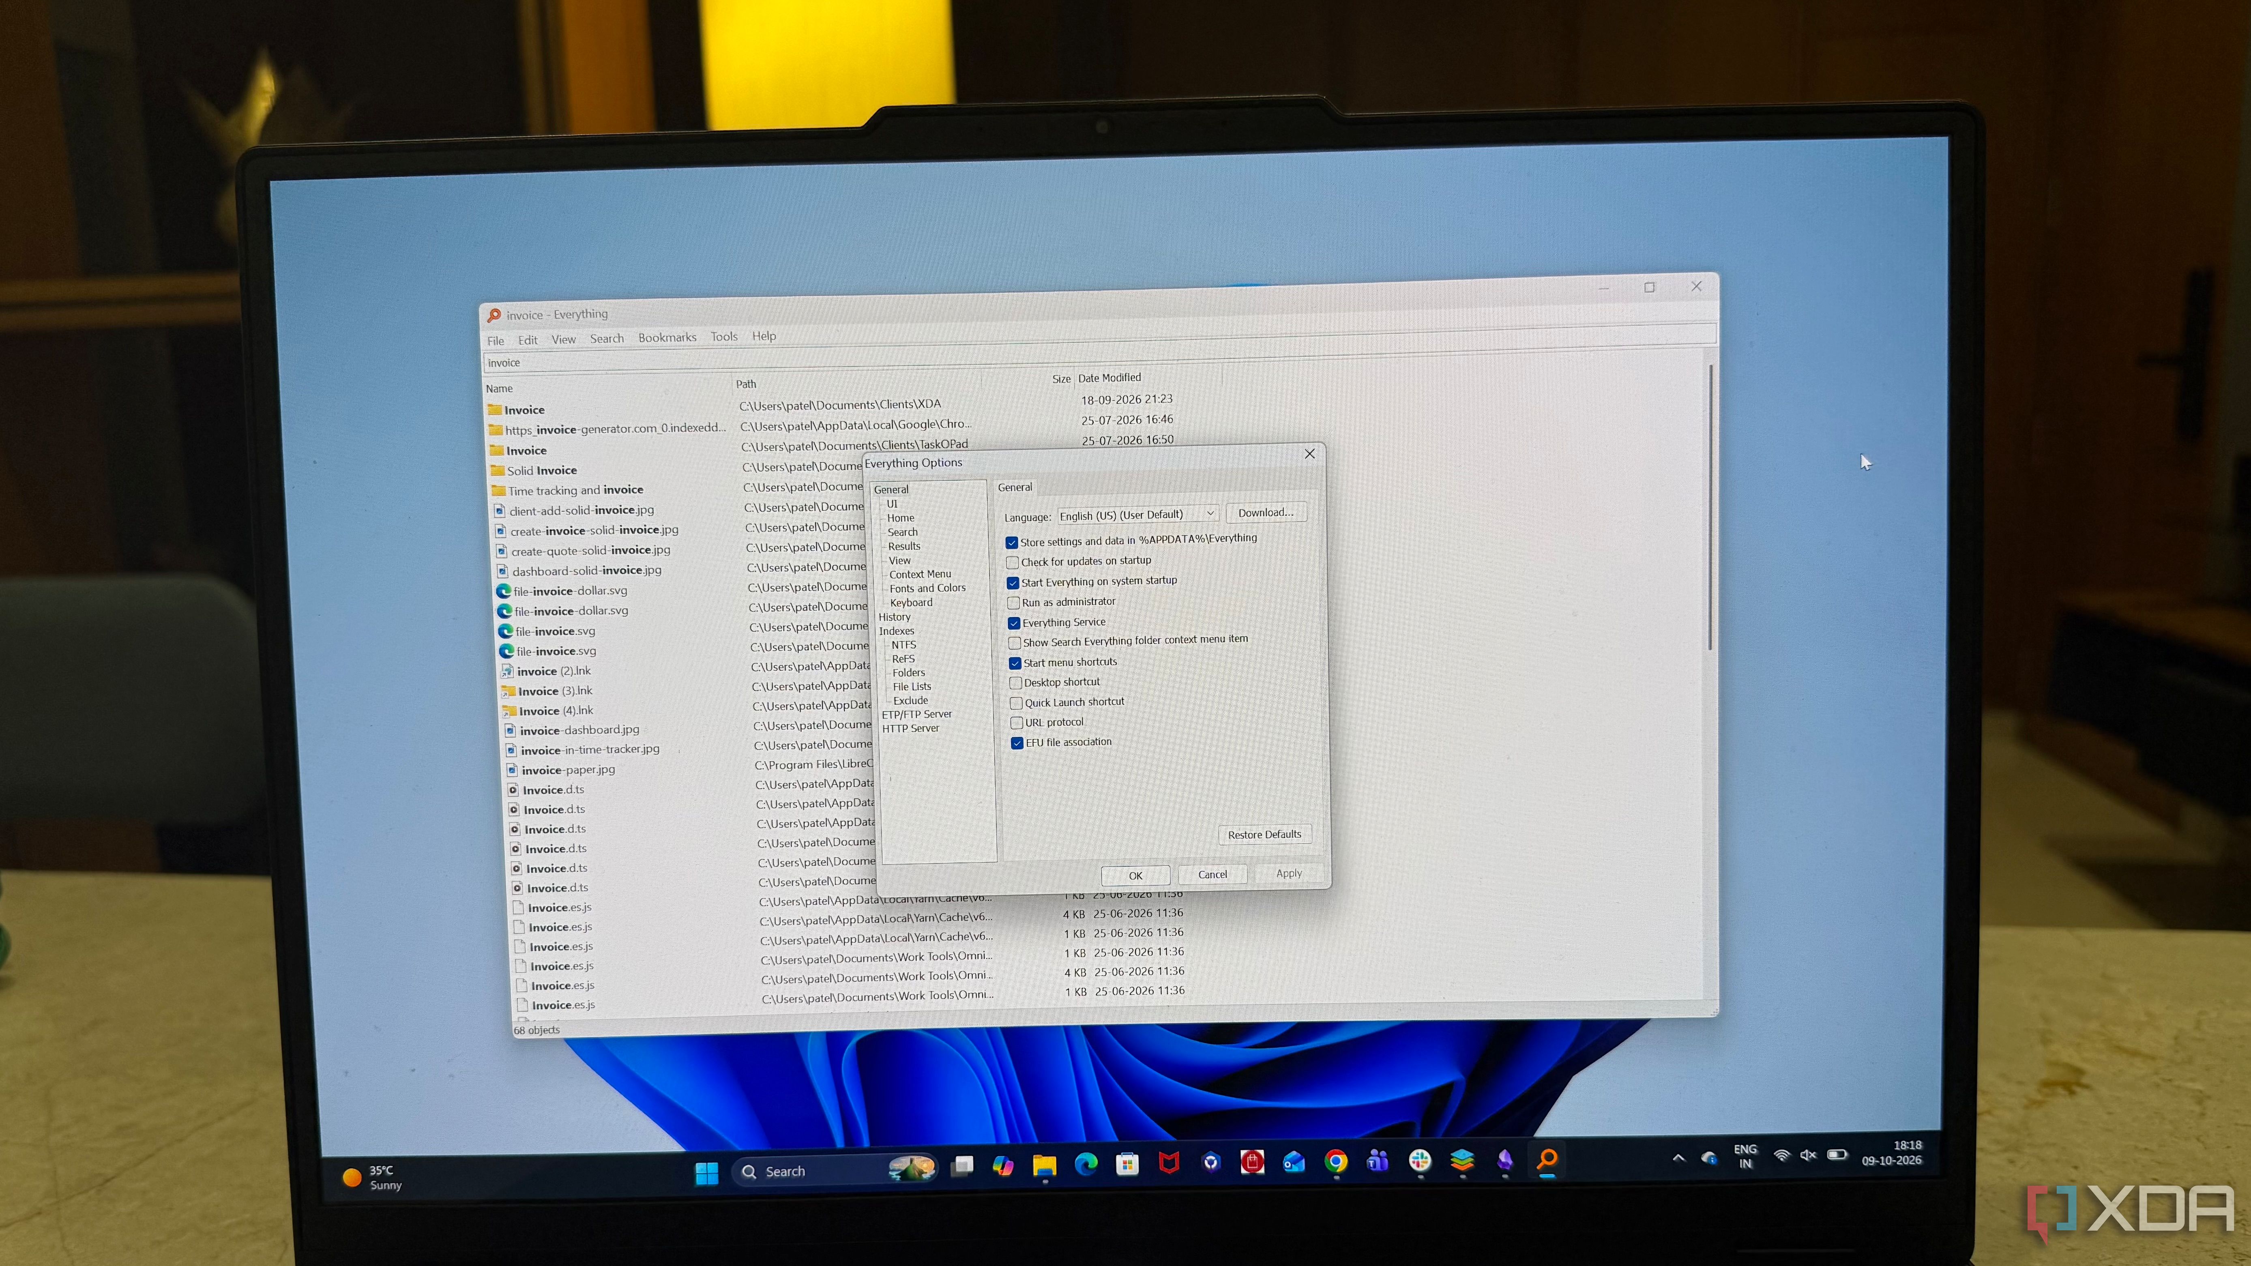The image size is (2251, 1266).
Task: Open Obsidian from the taskbar
Action: click(1505, 1159)
